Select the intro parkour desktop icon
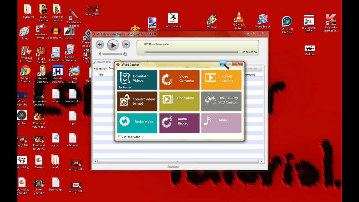359x202 pixels. click(x=173, y=20)
